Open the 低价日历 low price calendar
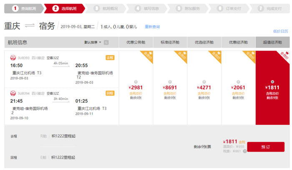 (280, 31)
